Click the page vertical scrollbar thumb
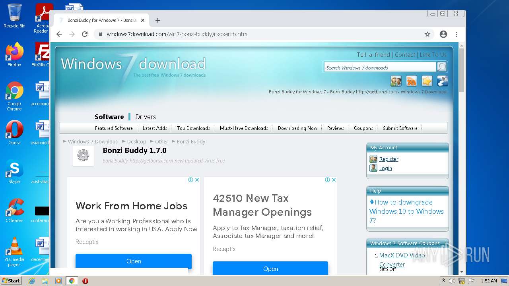 click(x=462, y=70)
